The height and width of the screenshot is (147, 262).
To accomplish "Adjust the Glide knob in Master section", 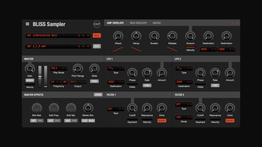I will pyautogui.click(x=94, y=68).
